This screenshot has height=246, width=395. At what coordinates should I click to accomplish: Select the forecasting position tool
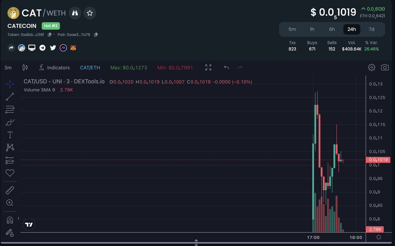pyautogui.click(x=10, y=160)
